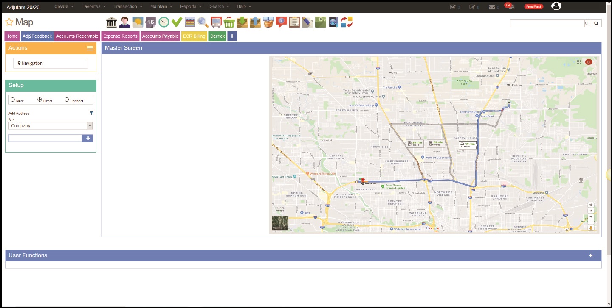This screenshot has width=612, height=308.
Task: Switch to the Expense Reports tab
Action: (121, 36)
